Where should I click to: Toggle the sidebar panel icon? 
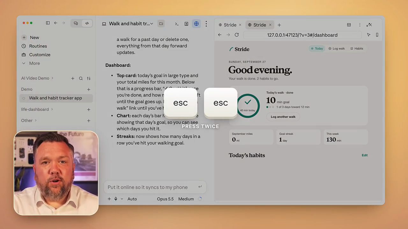[48, 23]
